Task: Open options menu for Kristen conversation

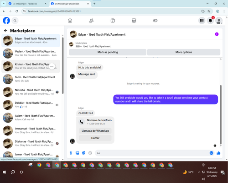Action: tap(52, 66)
